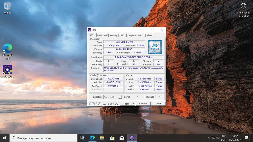
Task: Click the Tools button
Action: (x=126, y=104)
